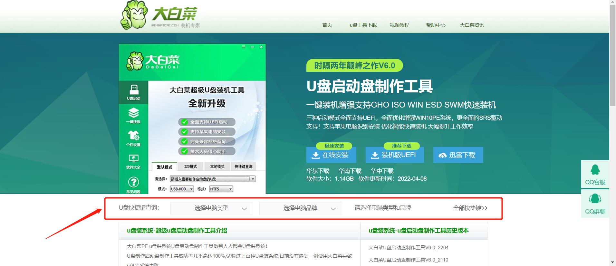Select the 默认模式 tab in tool window
616x266 pixels.
(165, 167)
